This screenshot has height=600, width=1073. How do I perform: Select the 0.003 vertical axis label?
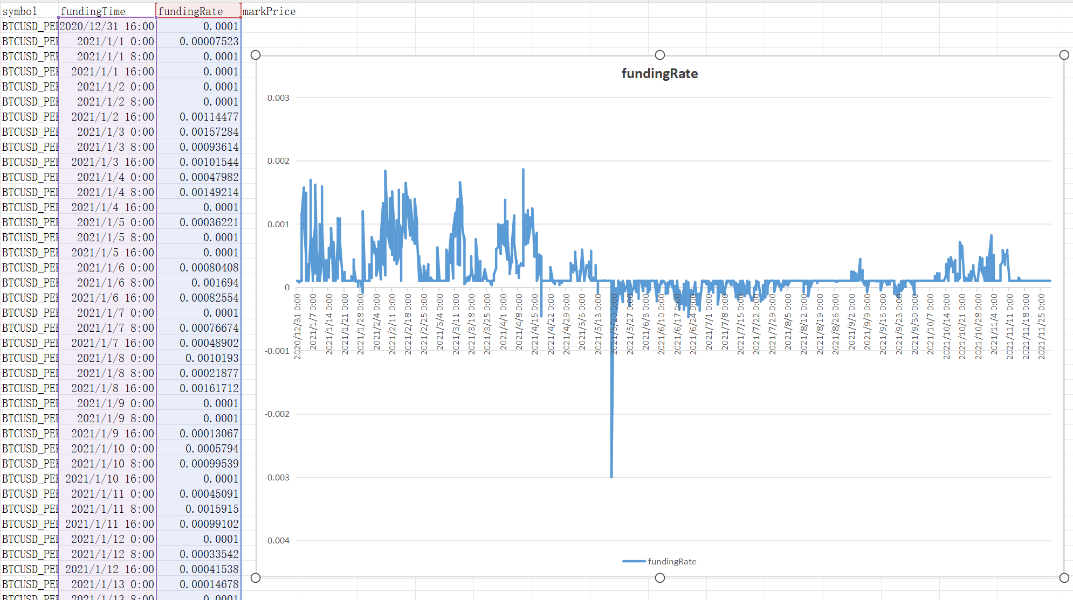(x=278, y=97)
